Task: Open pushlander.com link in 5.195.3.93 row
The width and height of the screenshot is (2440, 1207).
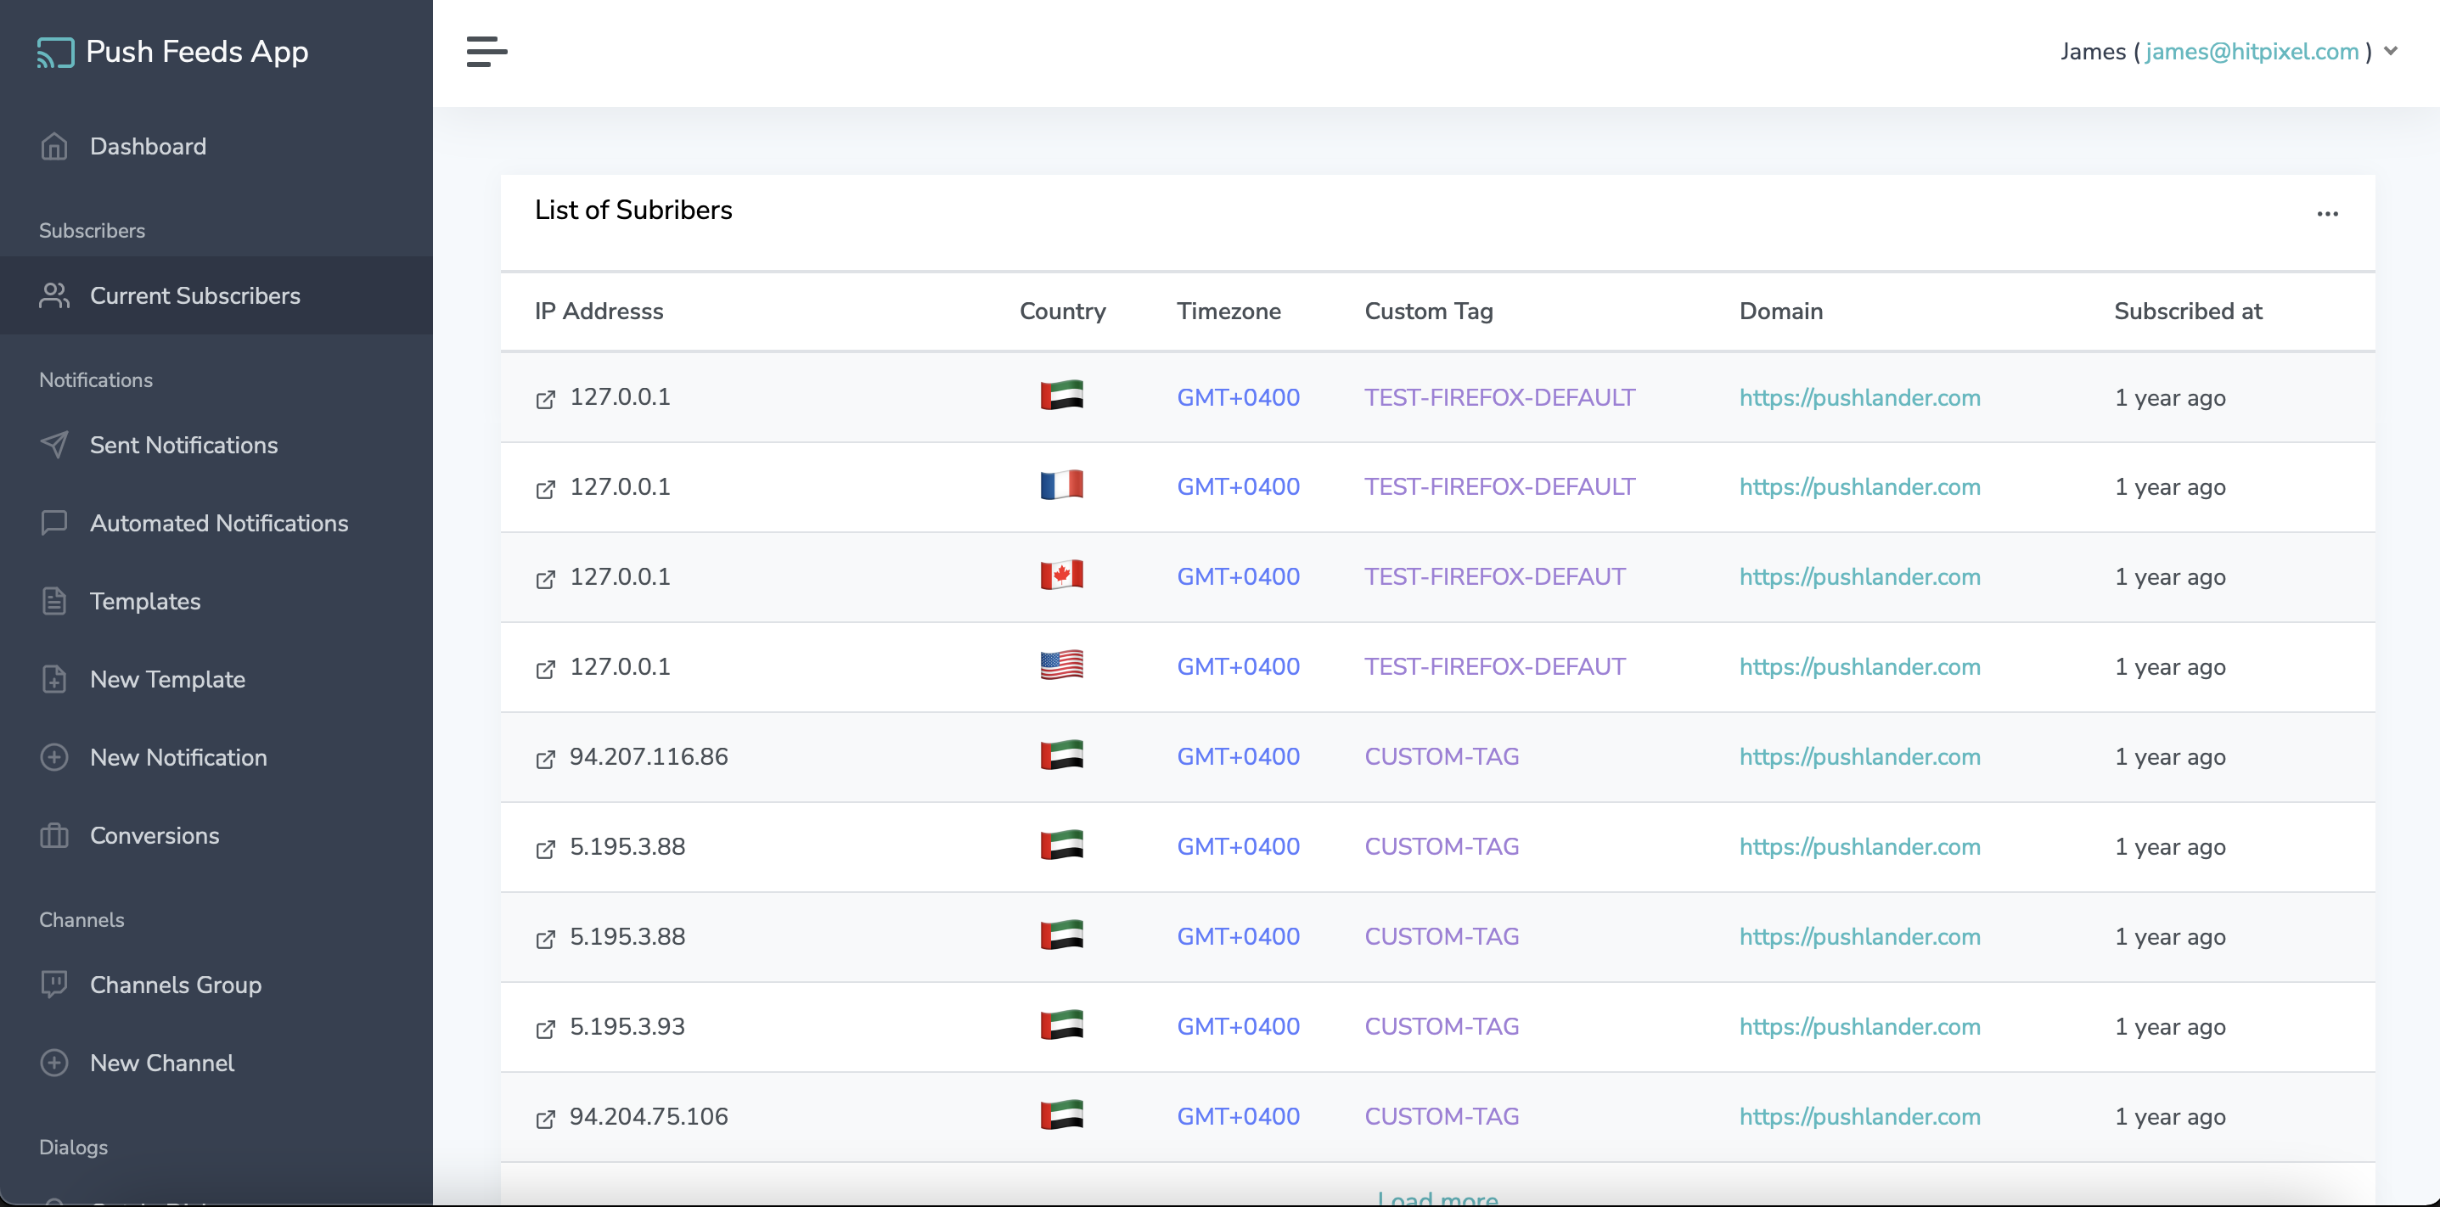Action: pos(1859,1026)
